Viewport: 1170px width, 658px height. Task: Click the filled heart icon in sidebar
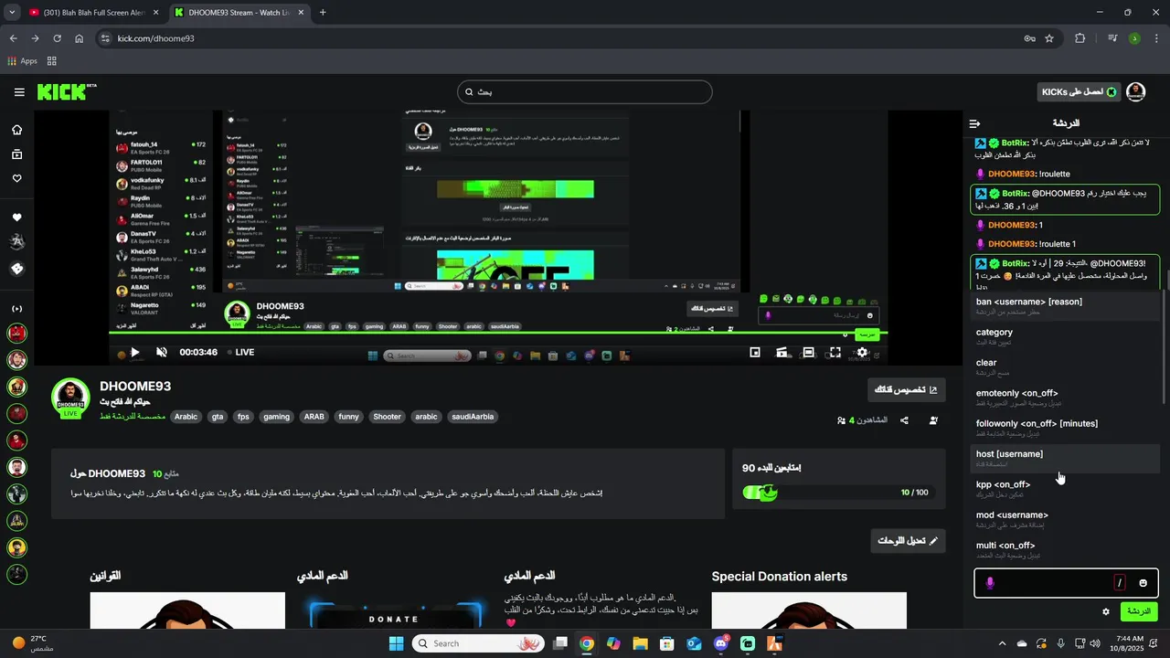(x=16, y=218)
